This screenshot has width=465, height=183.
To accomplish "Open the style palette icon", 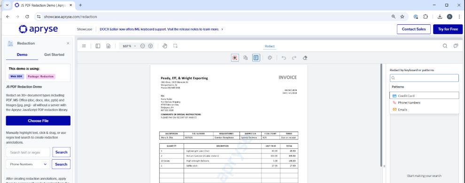I will 270,58.
